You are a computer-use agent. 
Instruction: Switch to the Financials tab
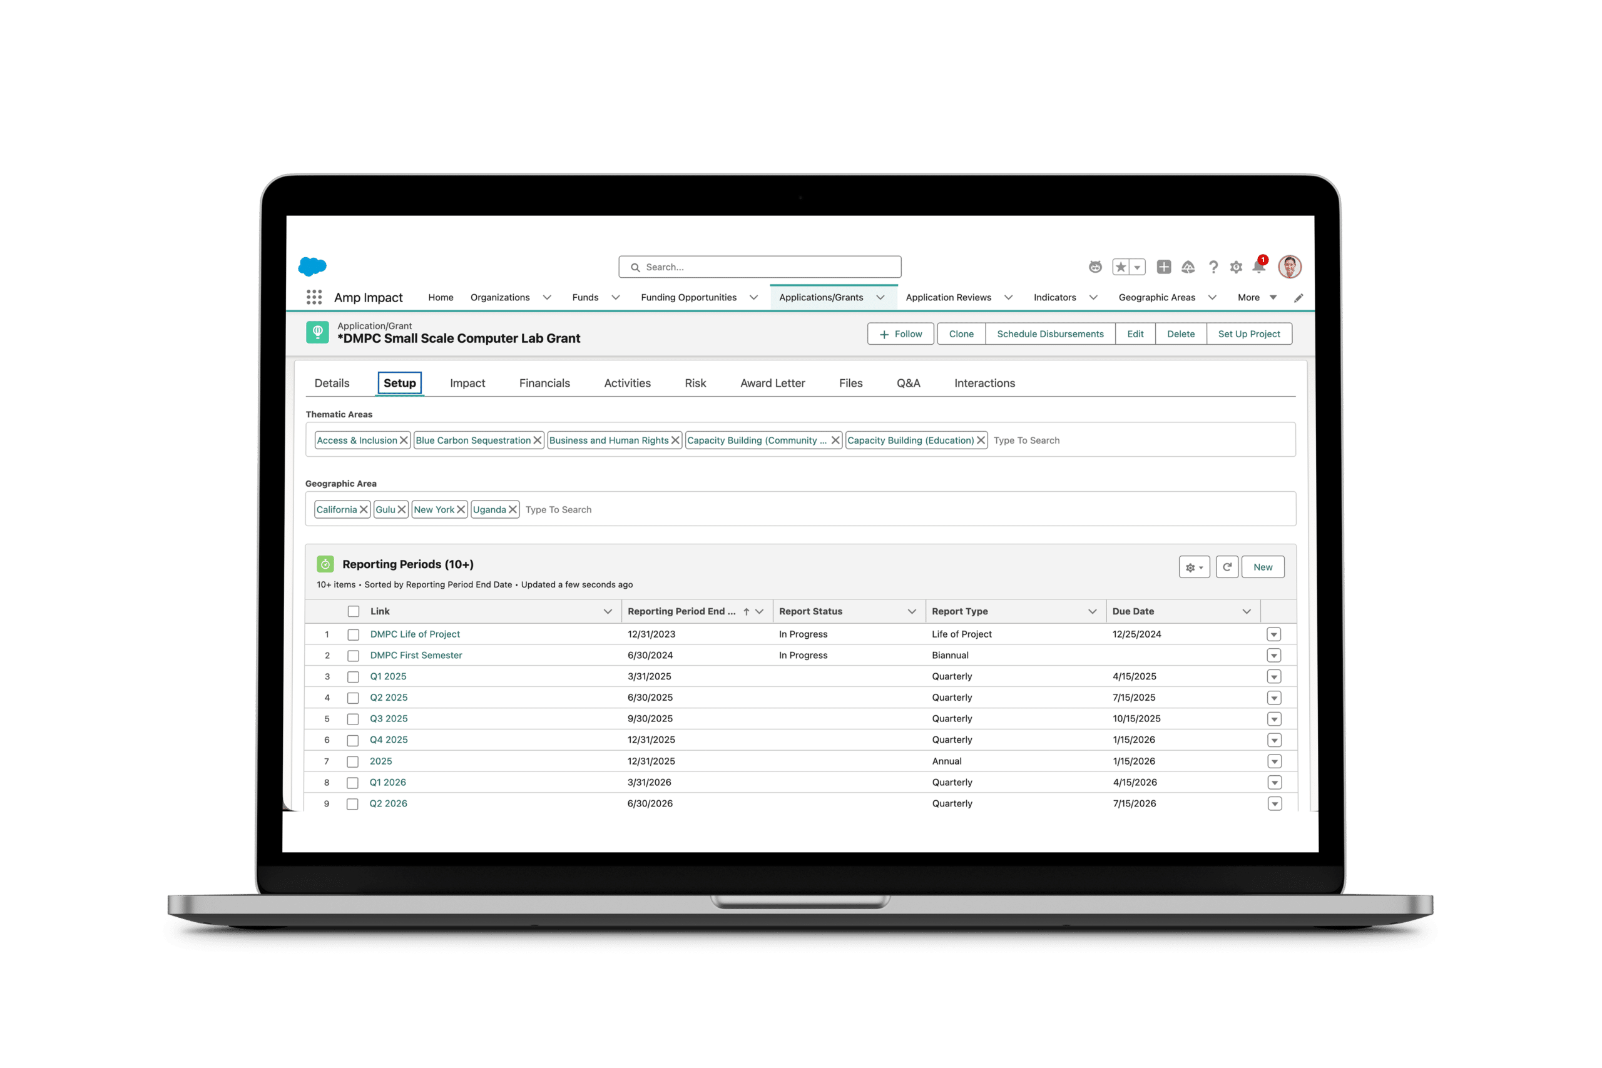coord(544,383)
